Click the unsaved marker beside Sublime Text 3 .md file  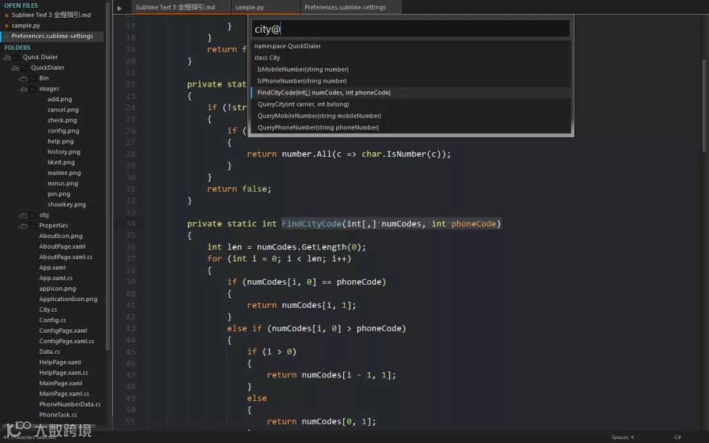pyautogui.click(x=7, y=15)
